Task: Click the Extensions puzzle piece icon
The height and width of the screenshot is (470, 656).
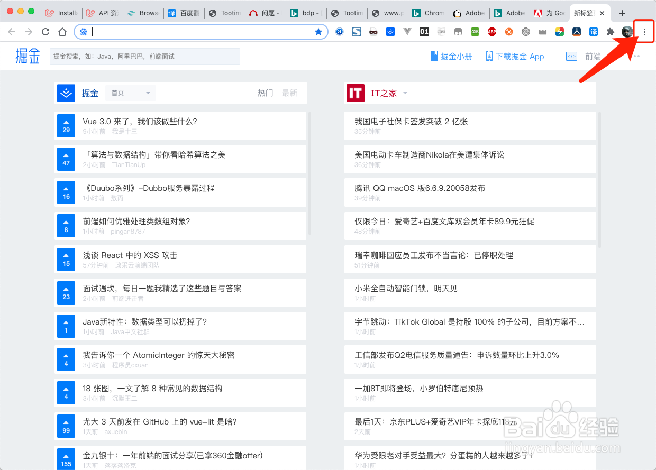Action: 611,32
